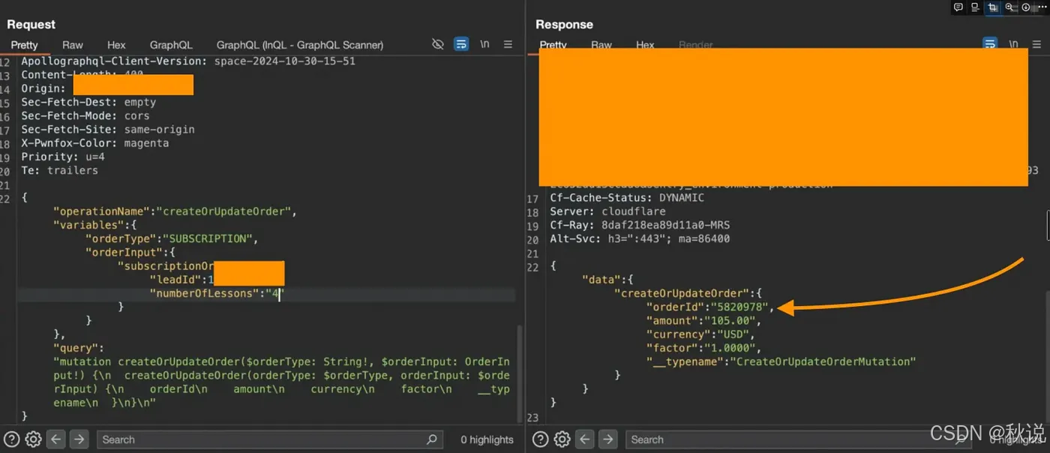Image resolution: width=1050 pixels, height=453 pixels.
Task: Select the Pretty tab in Request panel
Action: tap(25, 45)
